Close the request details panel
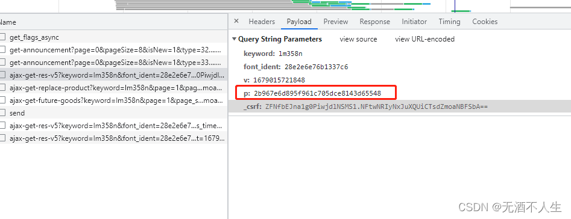571x219 pixels. (236, 21)
